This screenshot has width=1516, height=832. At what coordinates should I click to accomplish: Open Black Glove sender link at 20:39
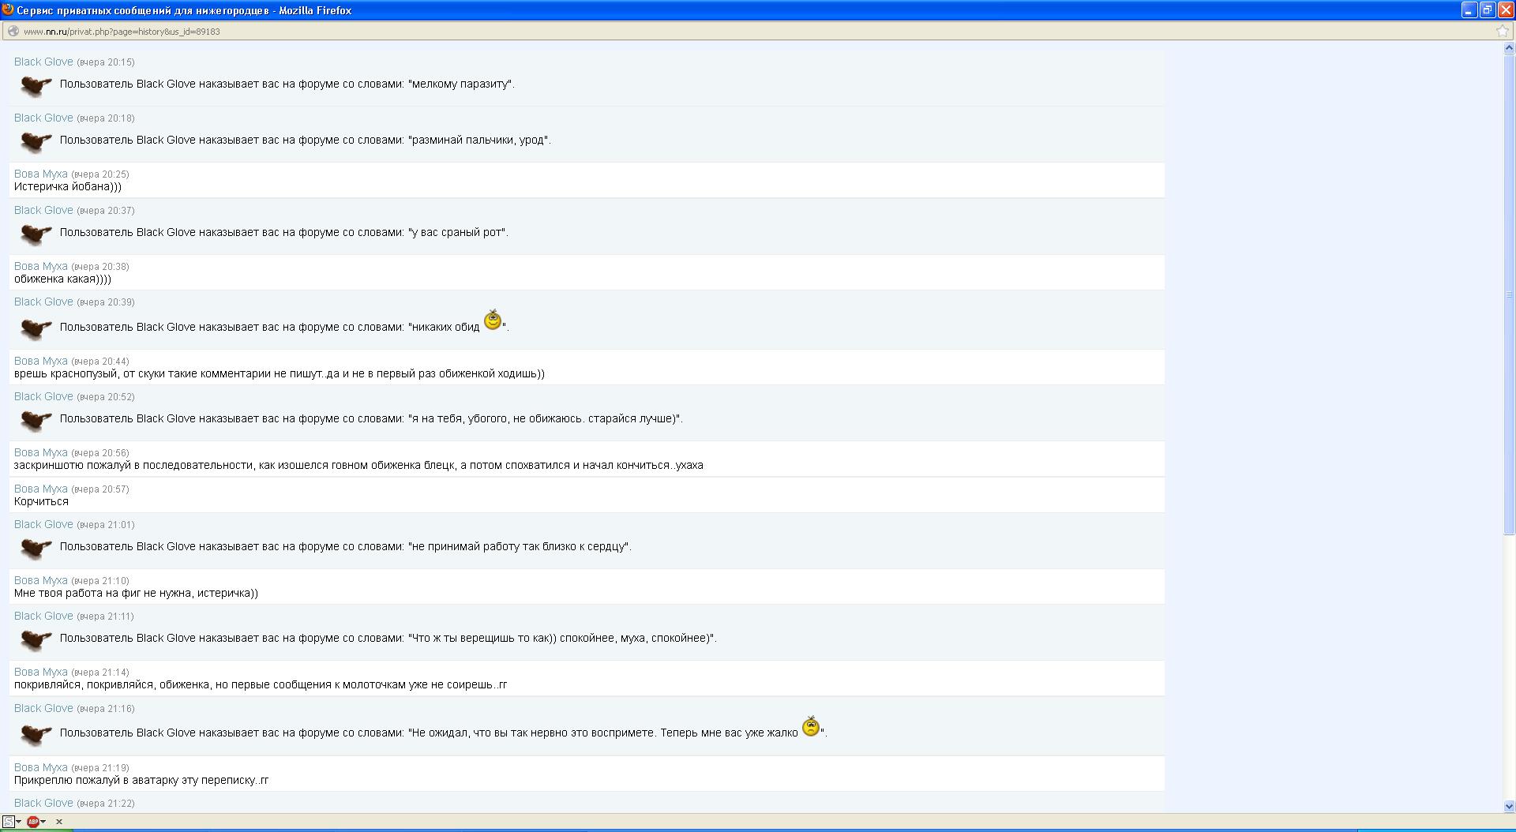click(x=43, y=302)
